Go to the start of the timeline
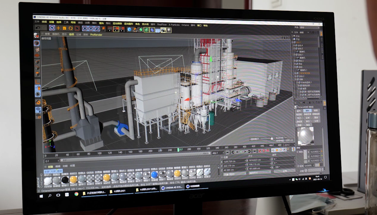The image size is (377, 215). 228,152
